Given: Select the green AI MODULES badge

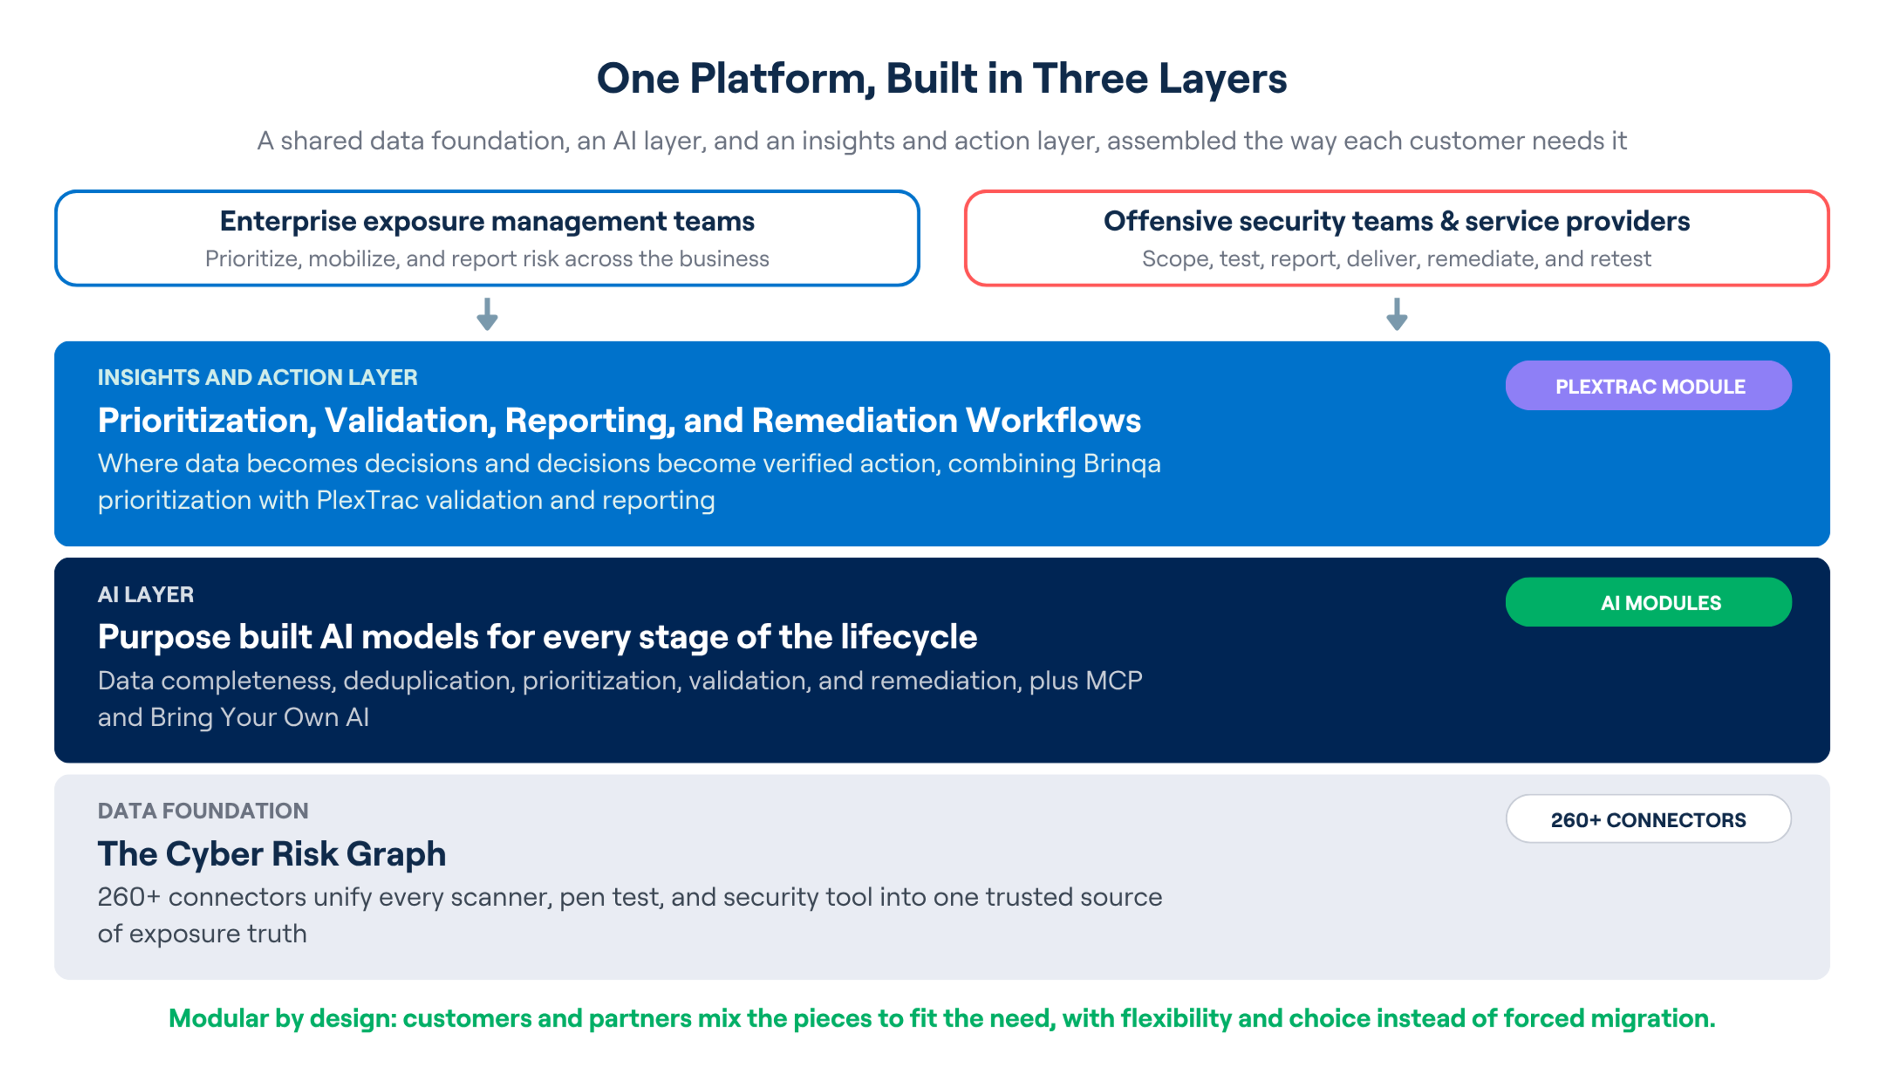Looking at the screenshot, I should tap(1648, 603).
